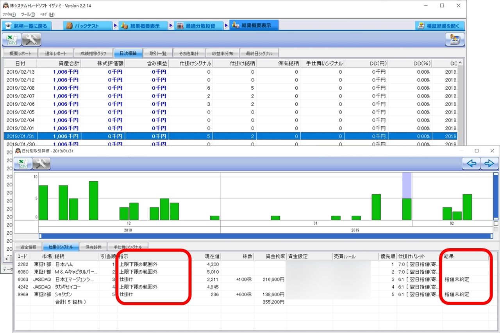This screenshot has height=333, width=500.
Task: Open wrench settings in 日付別取引詳細 window
Action: pos(41,164)
